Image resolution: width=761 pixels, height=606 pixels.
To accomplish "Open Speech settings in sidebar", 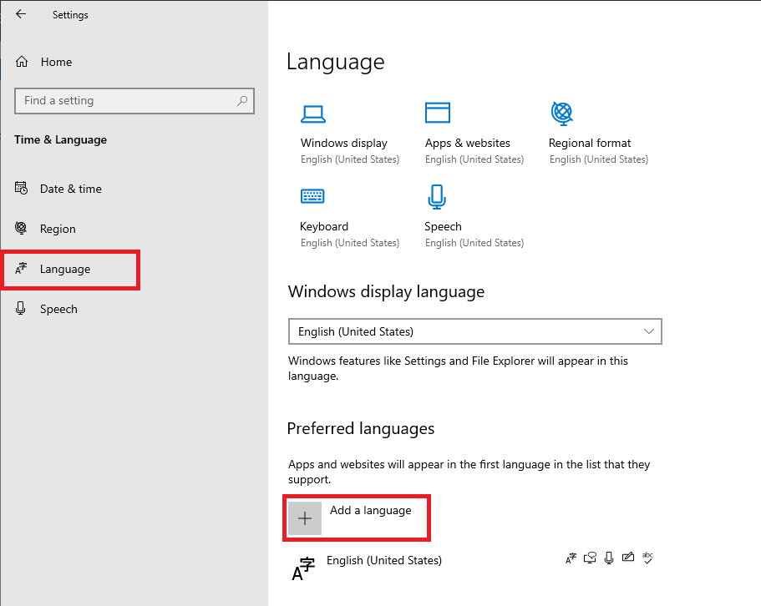I will click(58, 310).
